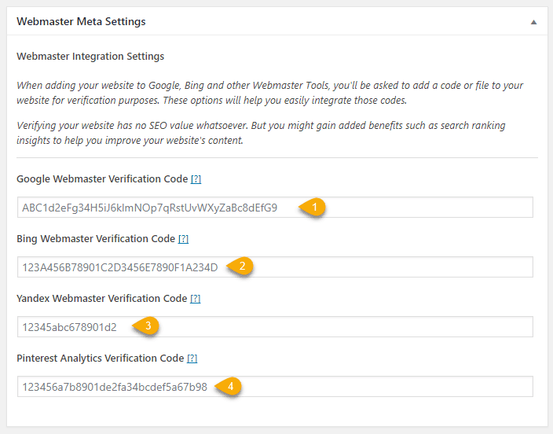Click the Google verification code value starting with ABC1d2e
This screenshot has height=434, width=553.
click(x=149, y=208)
